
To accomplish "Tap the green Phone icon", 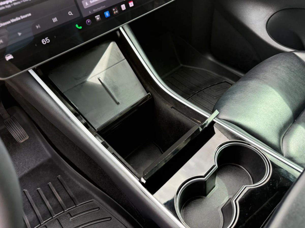I will (79, 26).
